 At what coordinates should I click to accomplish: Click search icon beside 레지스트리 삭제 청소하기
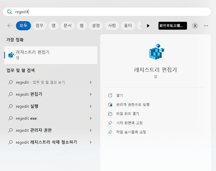click(x=10, y=142)
